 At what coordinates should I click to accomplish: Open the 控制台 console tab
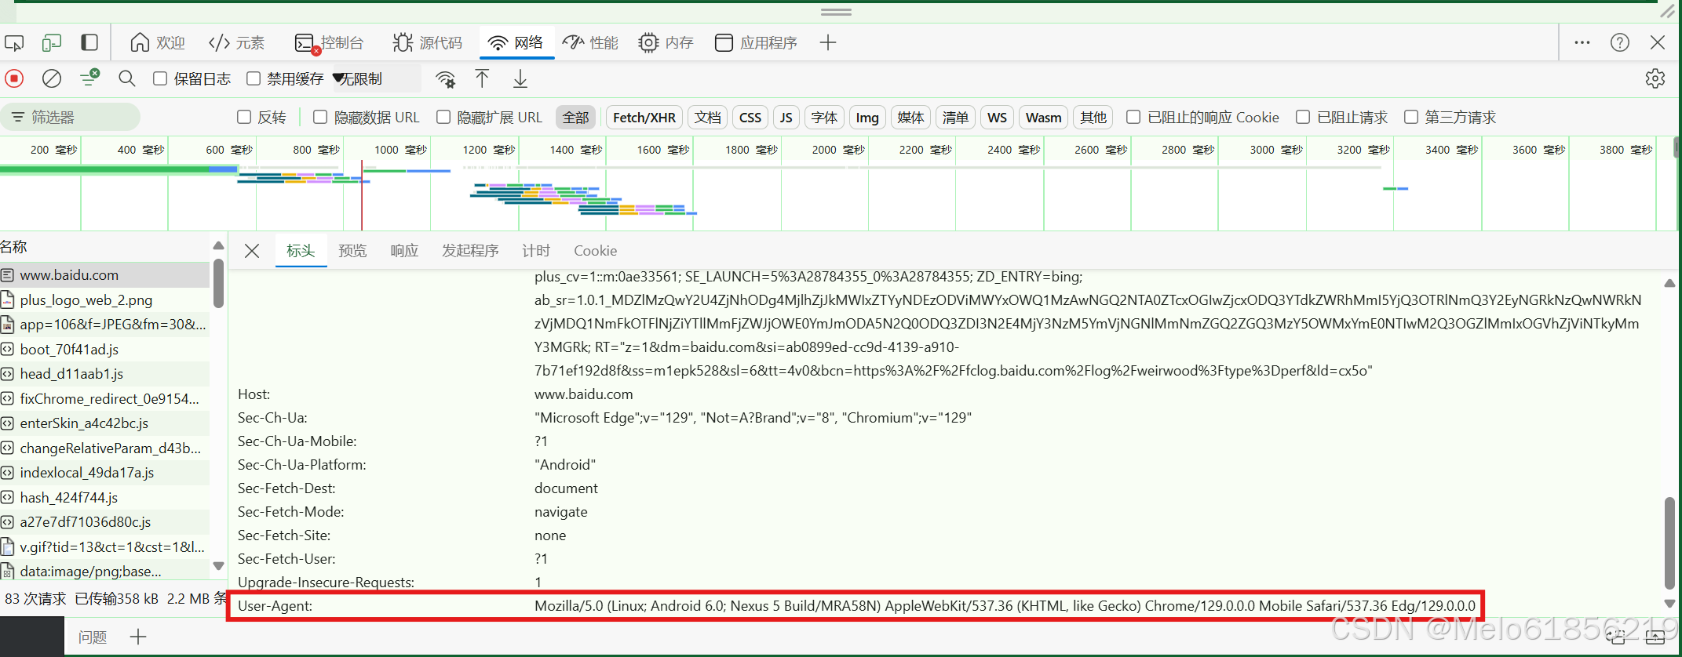click(329, 42)
